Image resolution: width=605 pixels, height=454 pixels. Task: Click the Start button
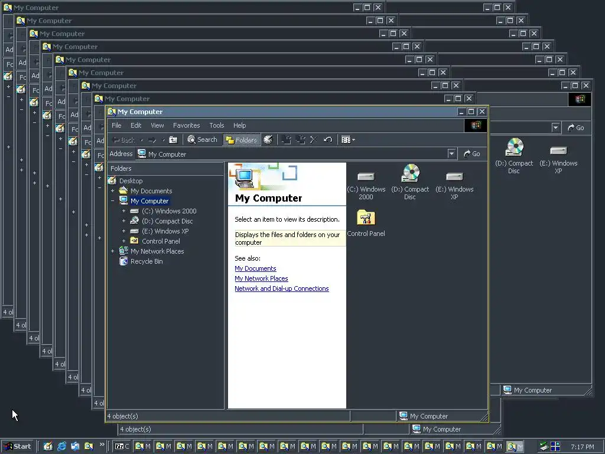(17, 446)
